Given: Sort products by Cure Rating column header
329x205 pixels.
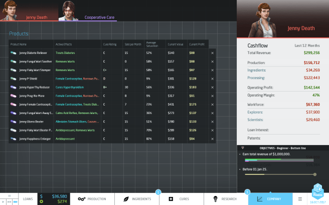Looking at the screenshot, I should tap(109, 44).
